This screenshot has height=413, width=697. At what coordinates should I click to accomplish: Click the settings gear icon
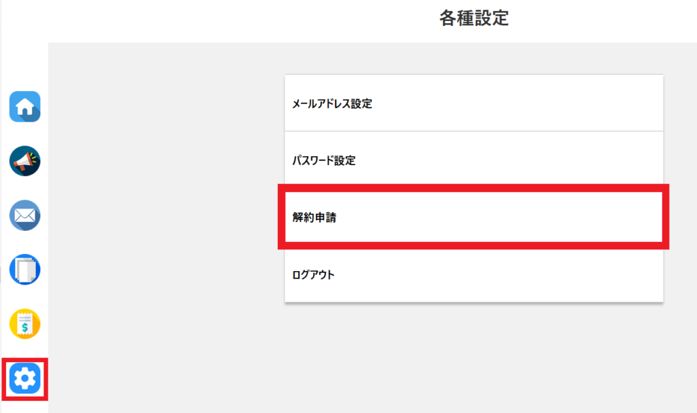coord(25,378)
